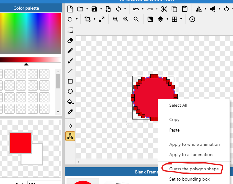Open the layers options dropdown arrow
Image resolution: width=233 pixels, height=184 pixels.
coord(167,19)
